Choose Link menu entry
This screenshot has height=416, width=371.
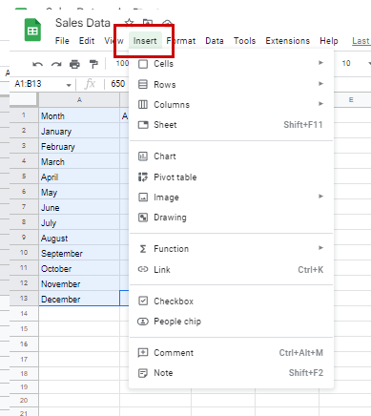point(231,270)
